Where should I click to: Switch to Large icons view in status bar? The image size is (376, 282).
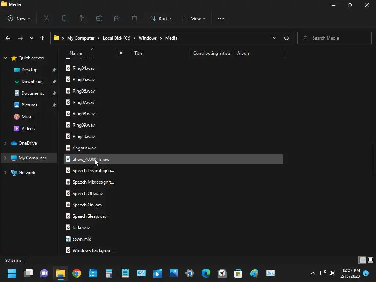click(370, 260)
